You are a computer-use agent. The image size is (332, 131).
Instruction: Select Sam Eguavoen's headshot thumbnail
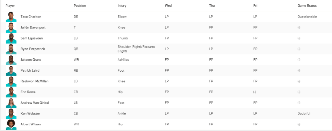tap(11, 38)
